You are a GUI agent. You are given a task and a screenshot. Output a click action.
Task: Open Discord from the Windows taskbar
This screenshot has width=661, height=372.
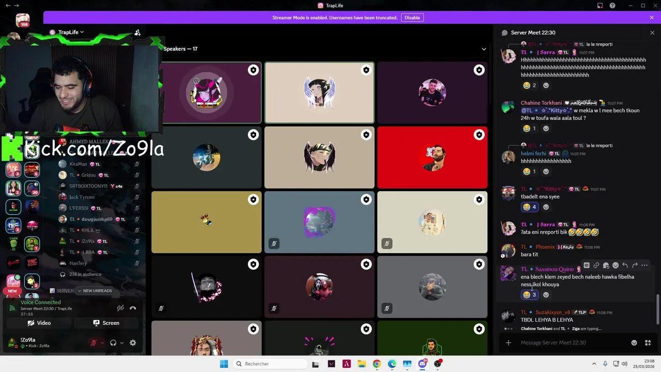tap(422, 364)
